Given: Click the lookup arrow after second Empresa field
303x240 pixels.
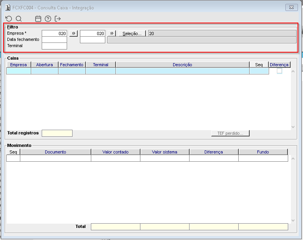Looking at the screenshot, I should pyautogui.click(x=112, y=33).
